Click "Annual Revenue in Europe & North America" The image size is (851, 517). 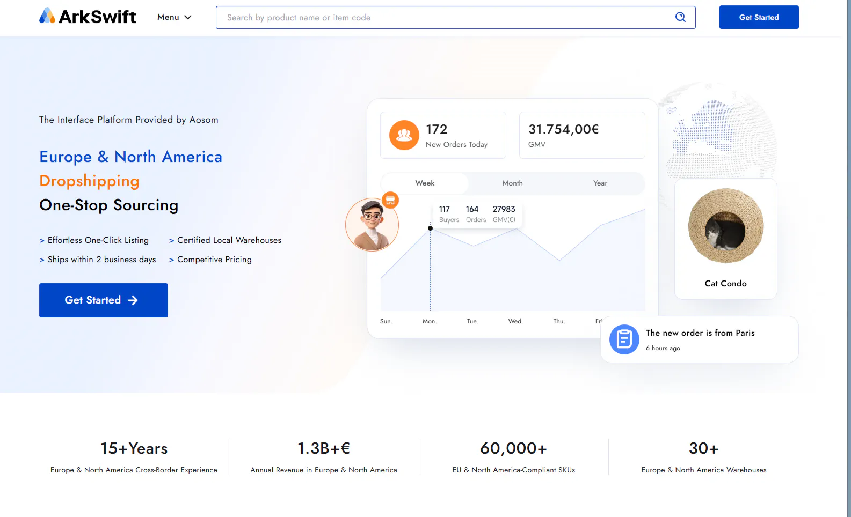click(x=324, y=470)
